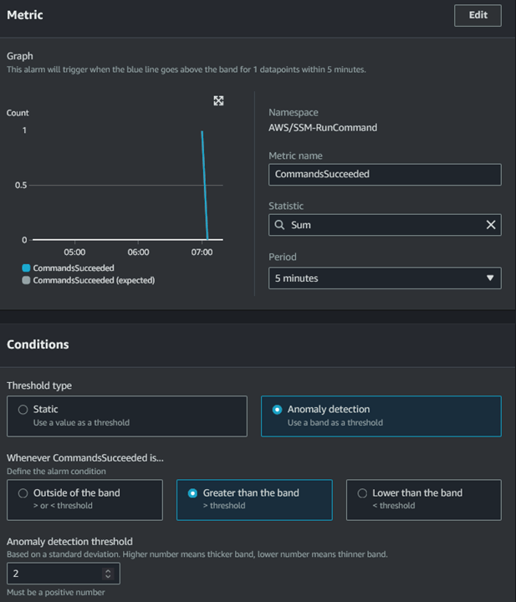Expand the graph to full screen
Screen dimensions: 516x602
[218, 100]
